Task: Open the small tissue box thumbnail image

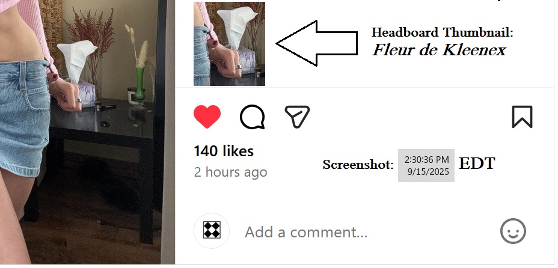Action: [x=229, y=44]
